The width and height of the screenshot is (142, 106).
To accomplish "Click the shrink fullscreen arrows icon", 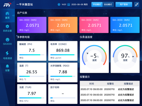I will pyautogui.click(x=137, y=5).
